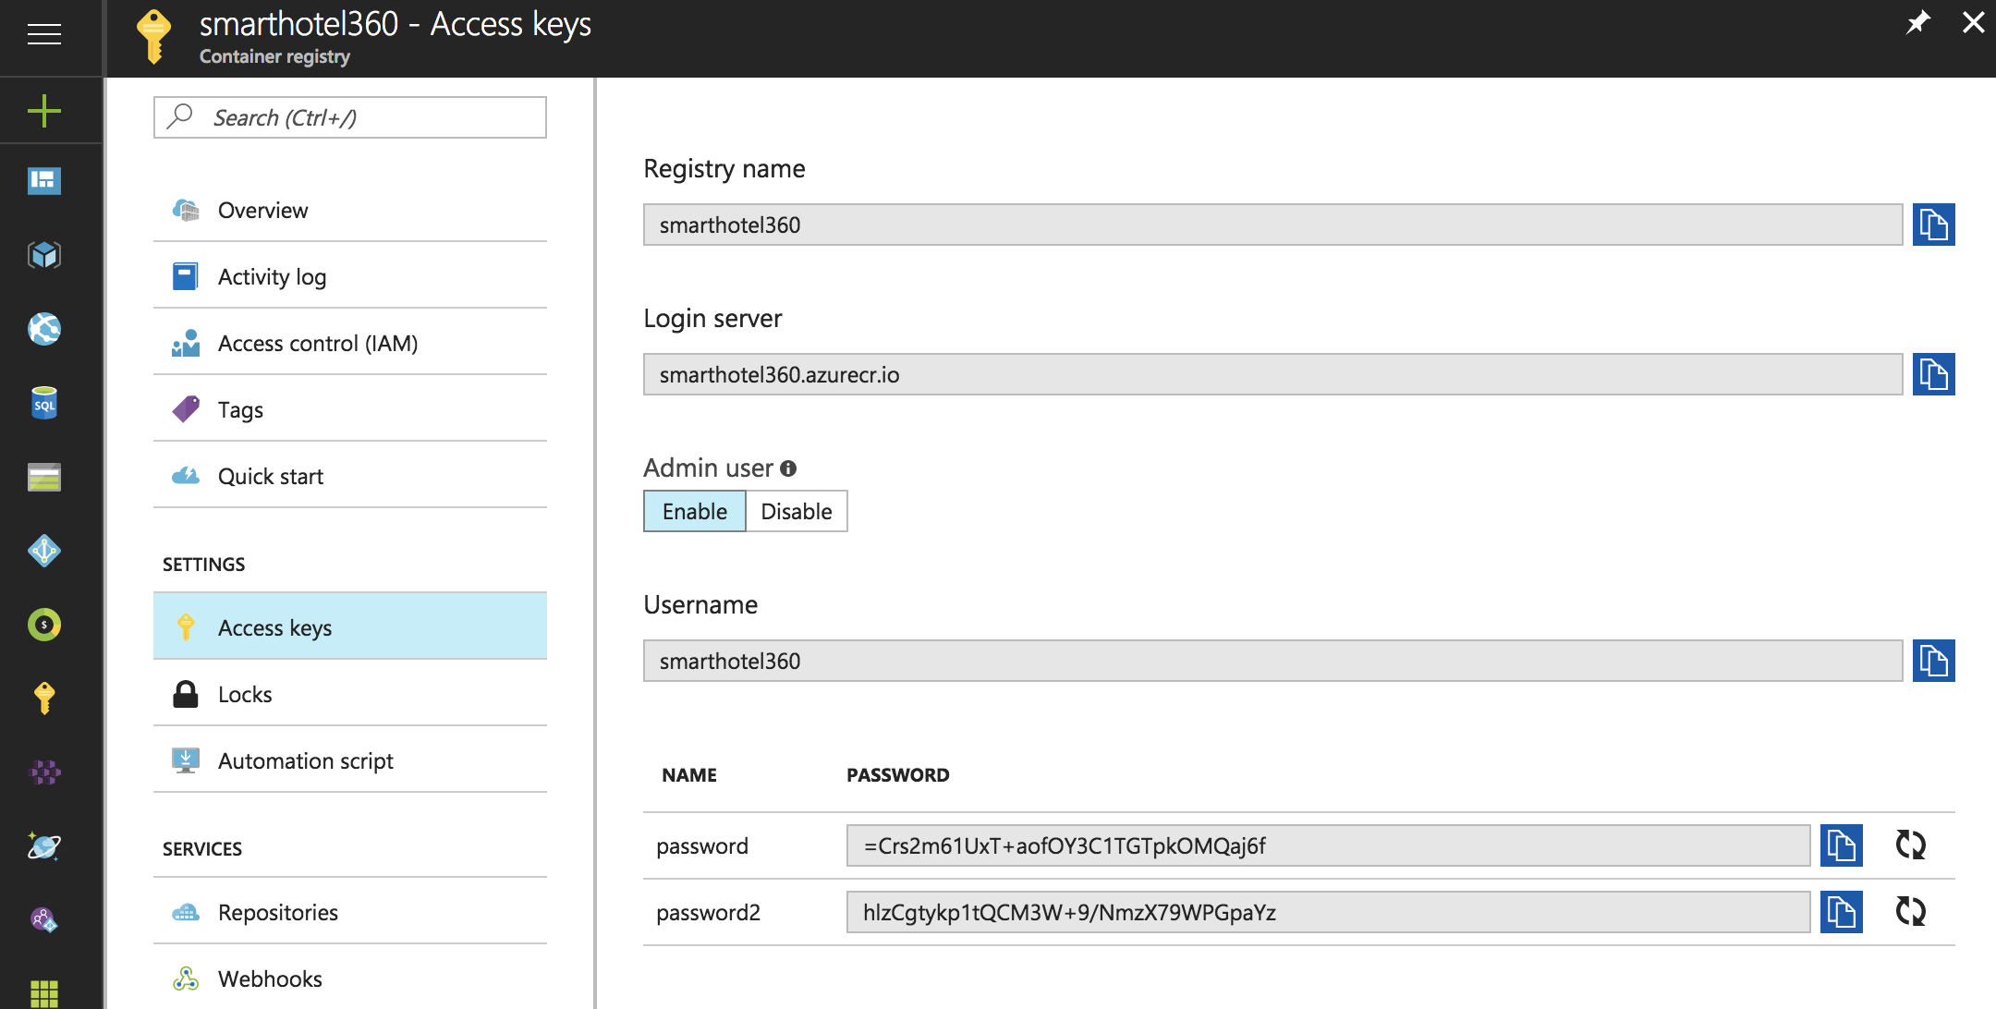Select the Activity log menu item
Image resolution: width=1996 pixels, height=1009 pixels.
pos(269,275)
